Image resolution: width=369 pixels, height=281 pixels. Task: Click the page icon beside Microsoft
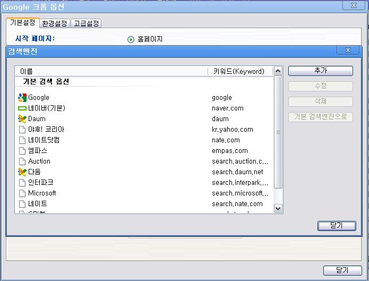22,193
